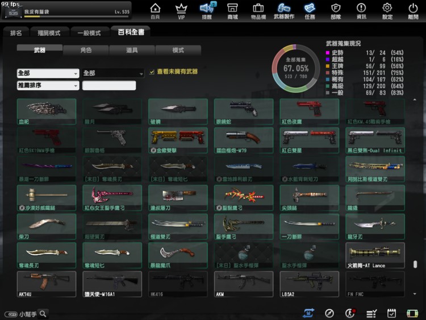
Task: Open the 首頁 home icon
Action: [155, 10]
